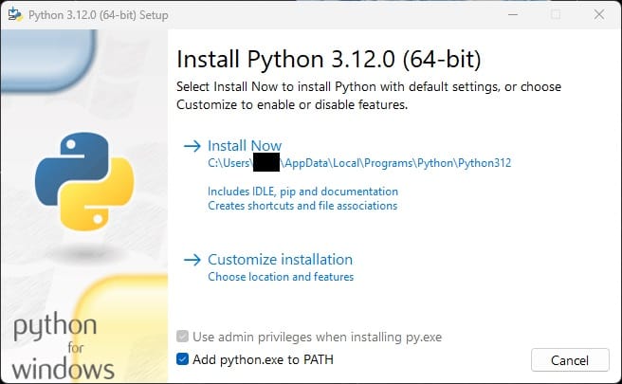Screen dimensions: 622x384
Task: Click the 'python for windows' branding text
Action: coord(63,346)
